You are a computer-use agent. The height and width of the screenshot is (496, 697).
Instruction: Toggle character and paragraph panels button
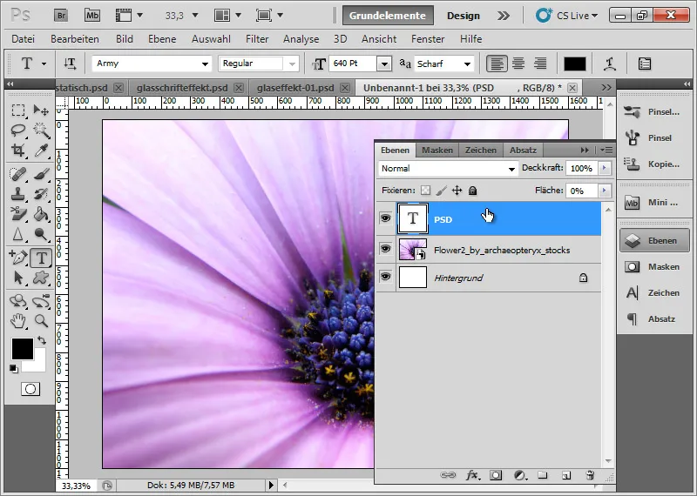click(645, 64)
